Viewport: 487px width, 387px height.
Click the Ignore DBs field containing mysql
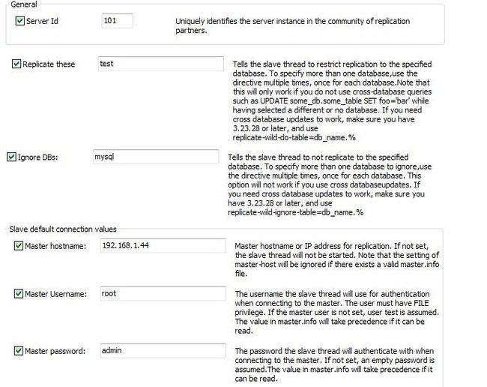[156, 157]
